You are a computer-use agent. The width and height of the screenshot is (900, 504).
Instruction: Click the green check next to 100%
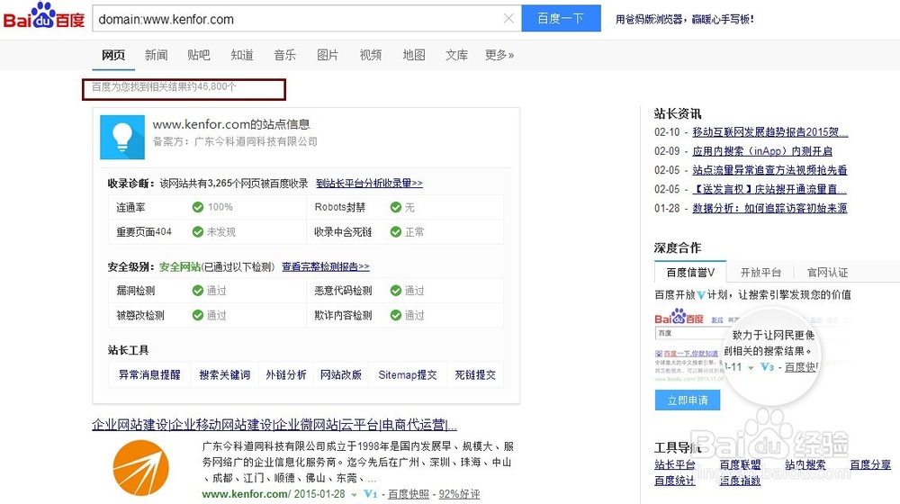[x=198, y=207]
